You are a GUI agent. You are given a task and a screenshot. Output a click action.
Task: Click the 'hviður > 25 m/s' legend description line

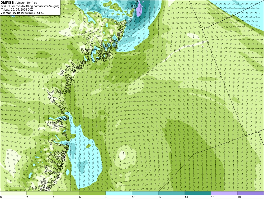point(30,6)
